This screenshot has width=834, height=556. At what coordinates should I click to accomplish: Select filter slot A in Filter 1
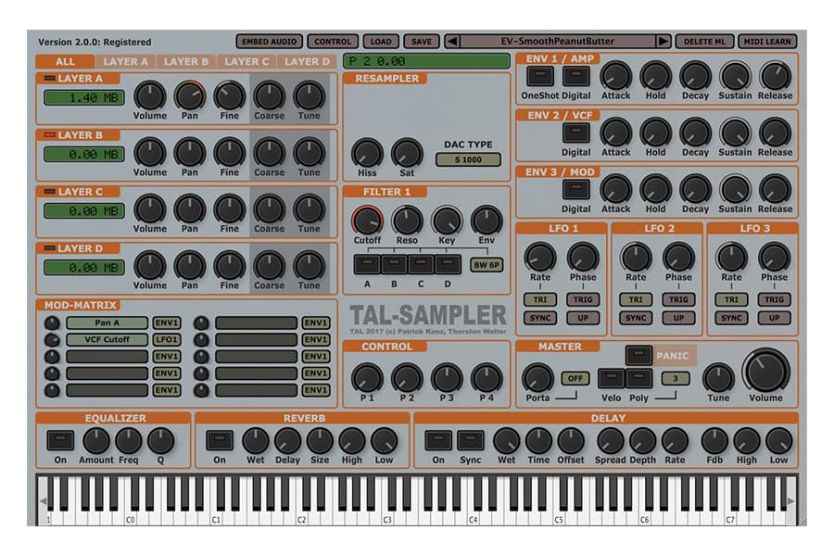[370, 264]
